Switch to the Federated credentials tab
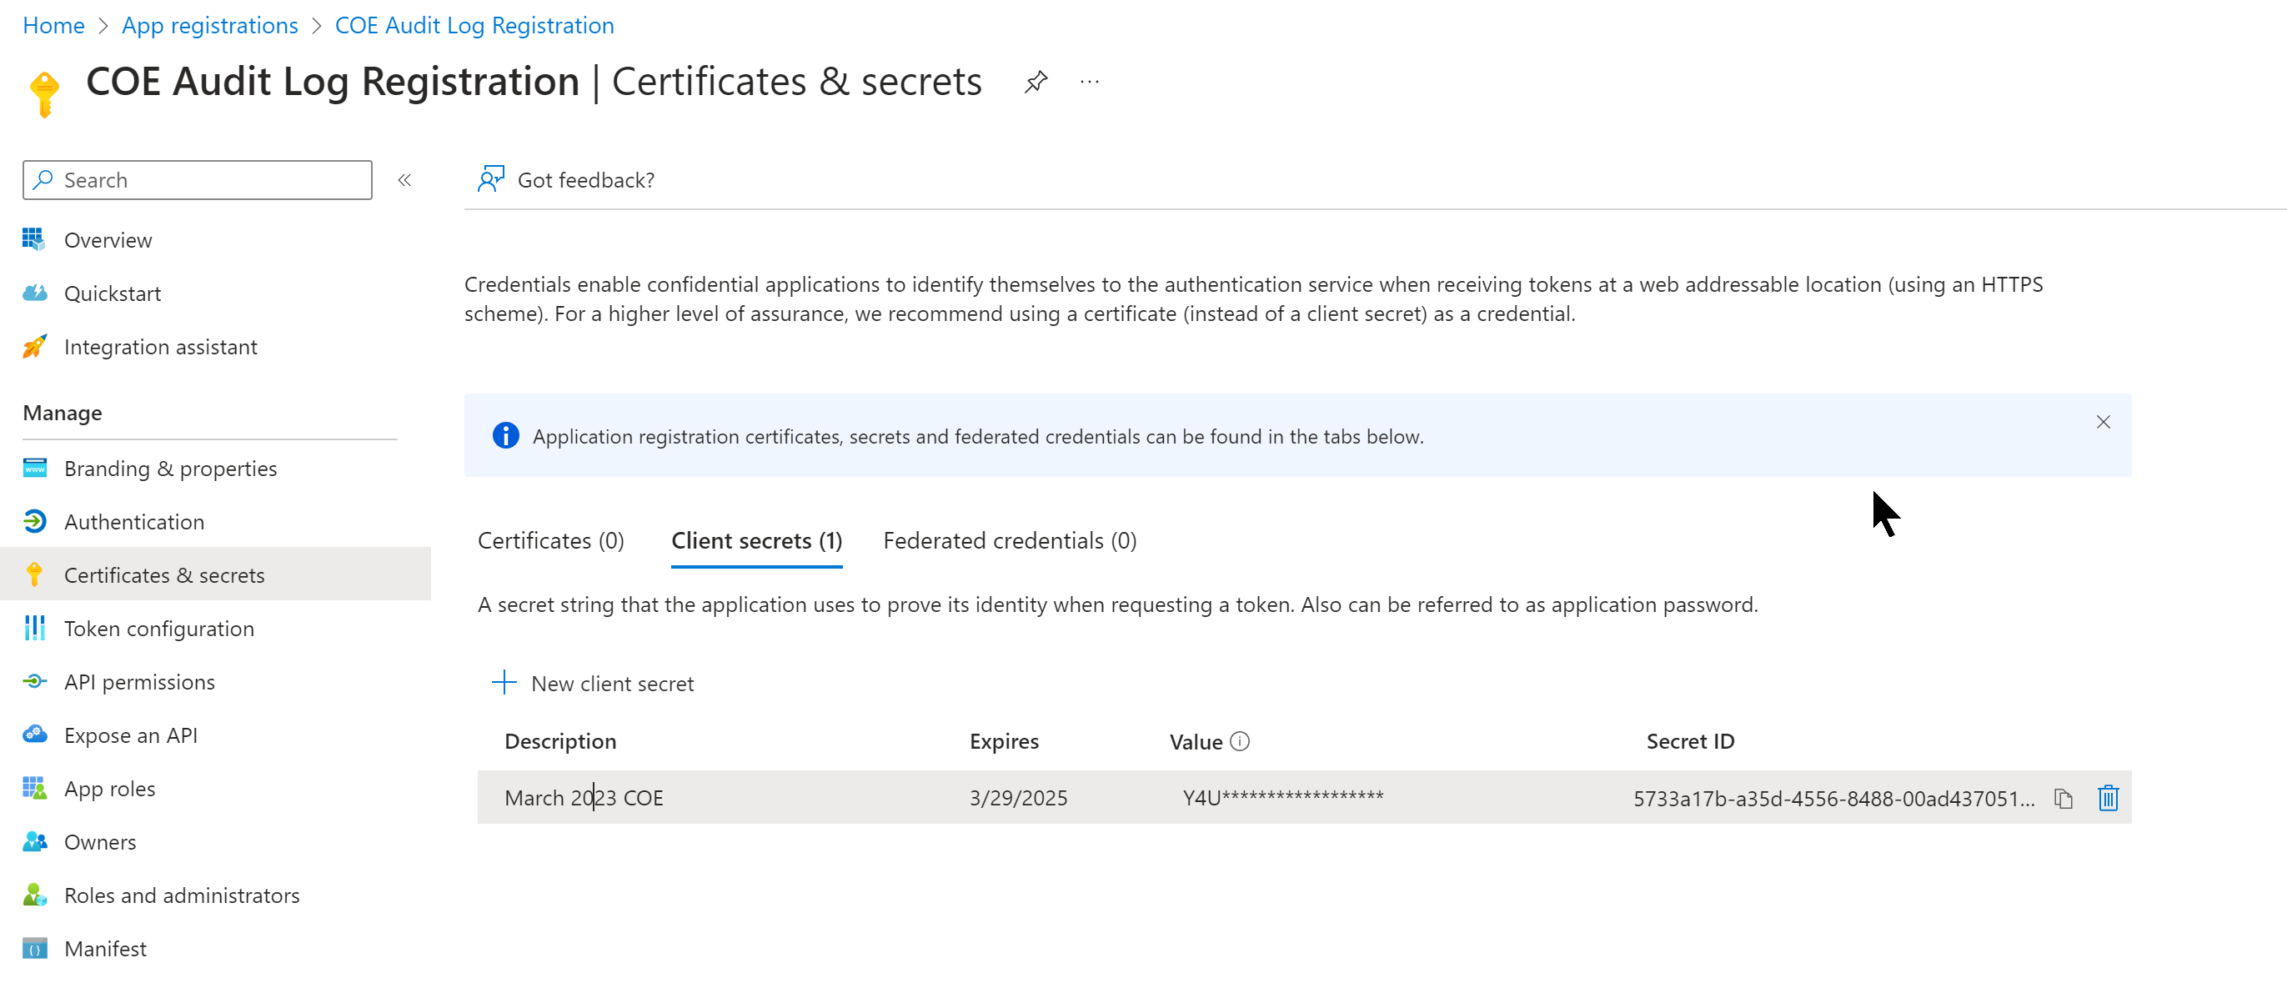The image size is (2287, 988). point(1009,539)
